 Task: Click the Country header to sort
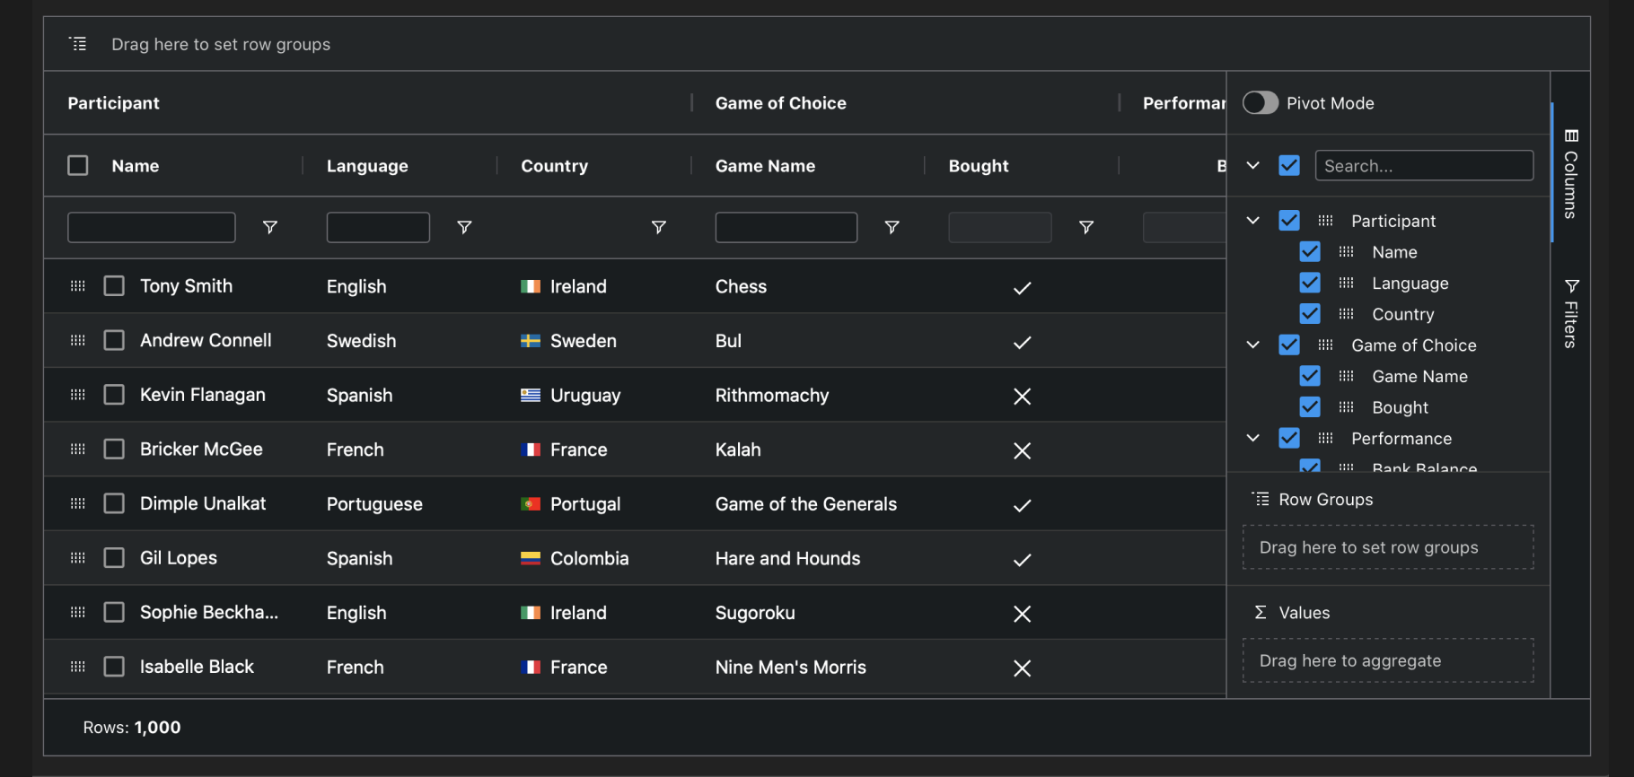point(554,165)
